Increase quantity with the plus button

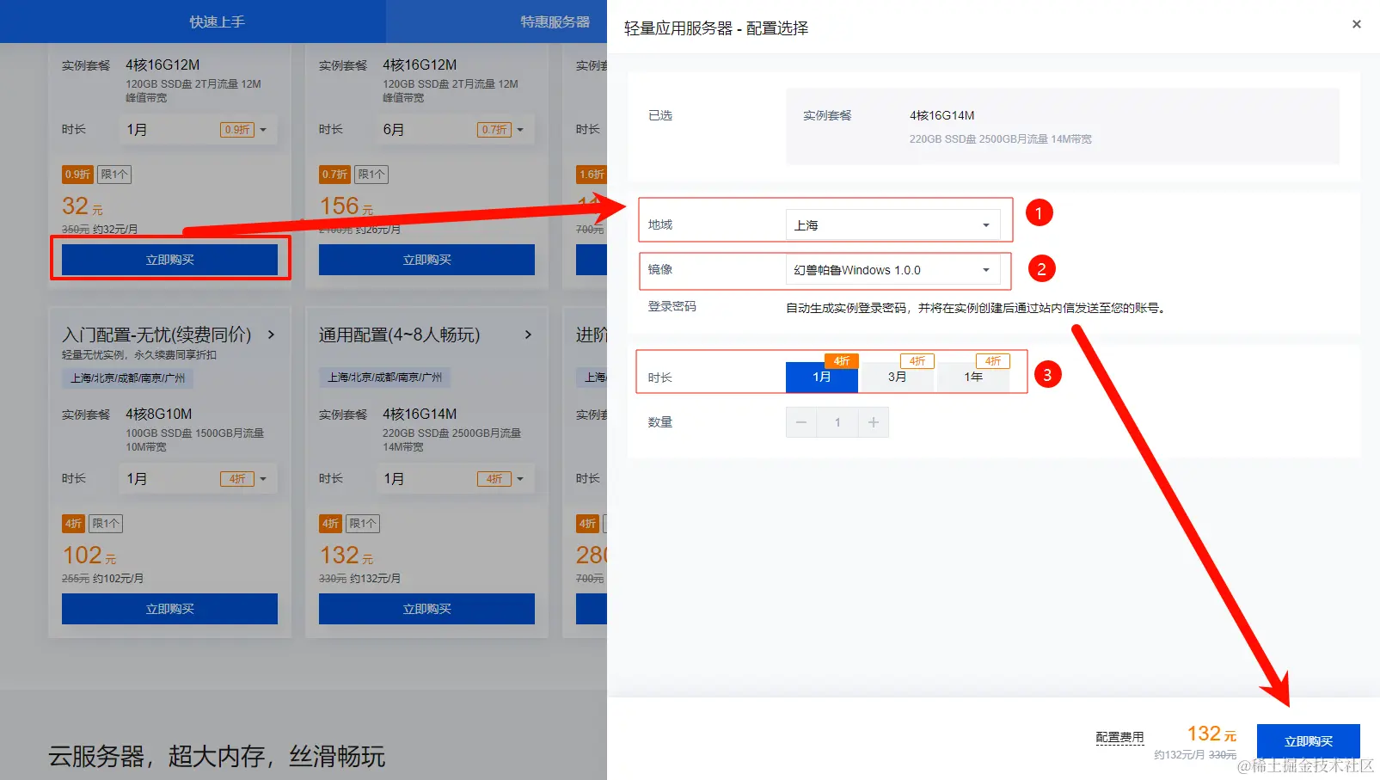[874, 422]
